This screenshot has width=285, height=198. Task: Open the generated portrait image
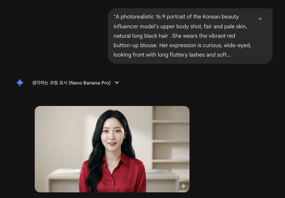(112, 149)
